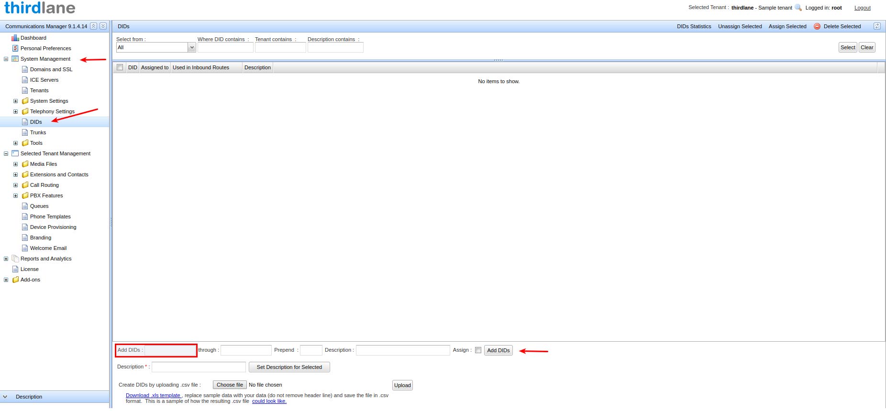Open the Download .xls template link
Image resolution: width=886 pixels, height=411 pixels.
(153, 395)
